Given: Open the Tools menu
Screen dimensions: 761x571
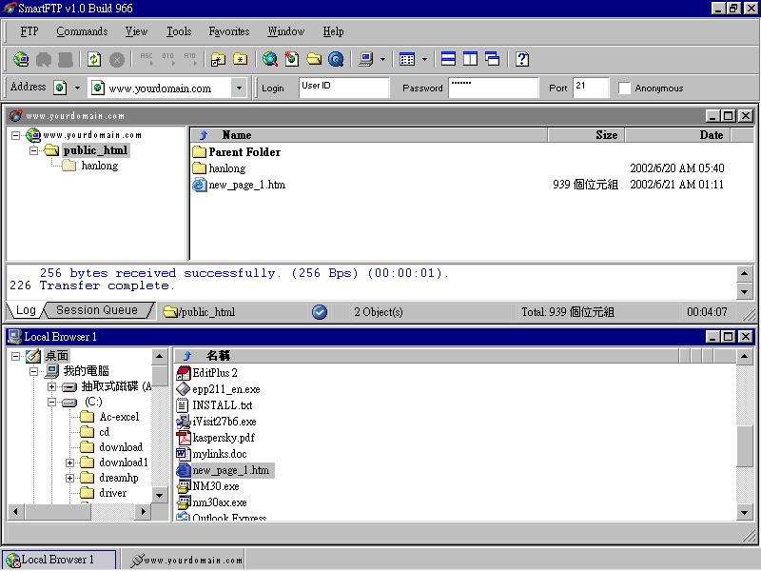Looking at the screenshot, I should click(x=179, y=31).
